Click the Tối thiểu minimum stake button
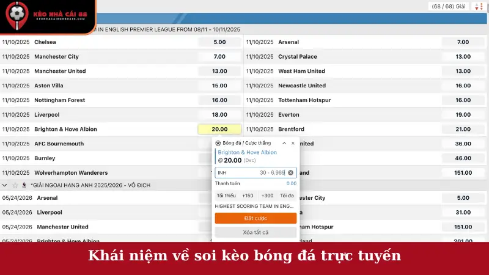This screenshot has width=489, height=275. 226,196
